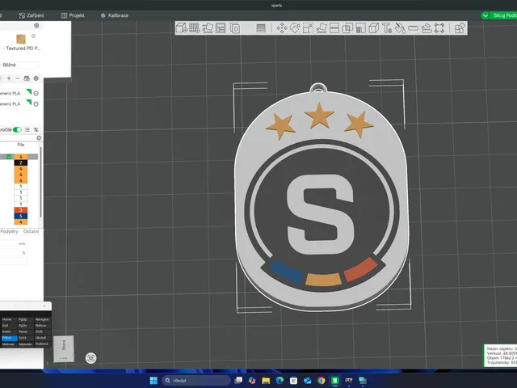517x388 pixels.
Task: Open Google Chrome from the taskbar
Action: [322, 381]
